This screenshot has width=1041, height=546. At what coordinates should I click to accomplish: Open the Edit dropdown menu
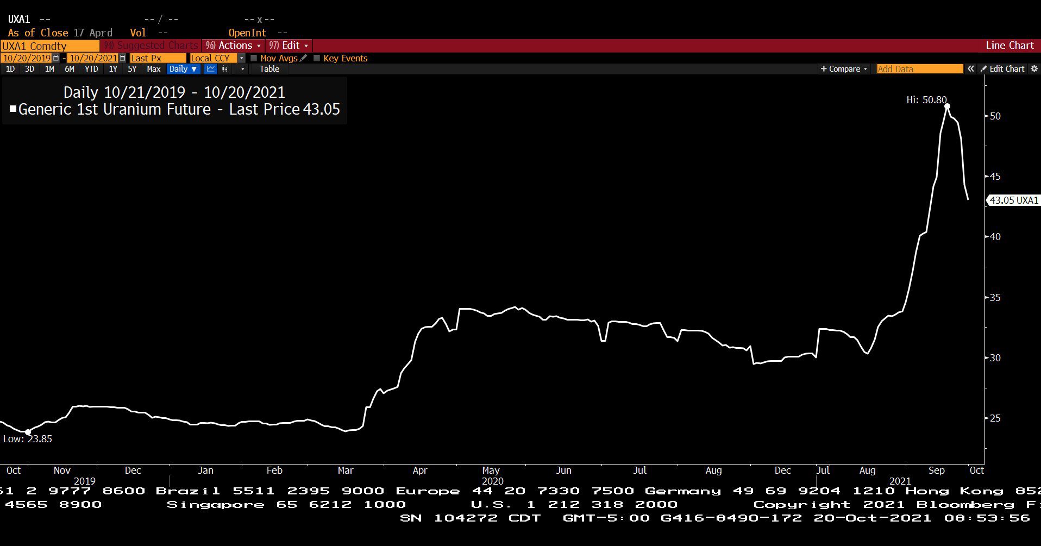click(289, 46)
